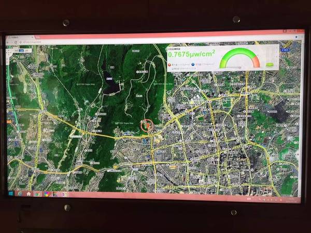This screenshot has height=233, width=311.
Task: Click the blue average-value ball indicator
Action: [x=193, y=64]
